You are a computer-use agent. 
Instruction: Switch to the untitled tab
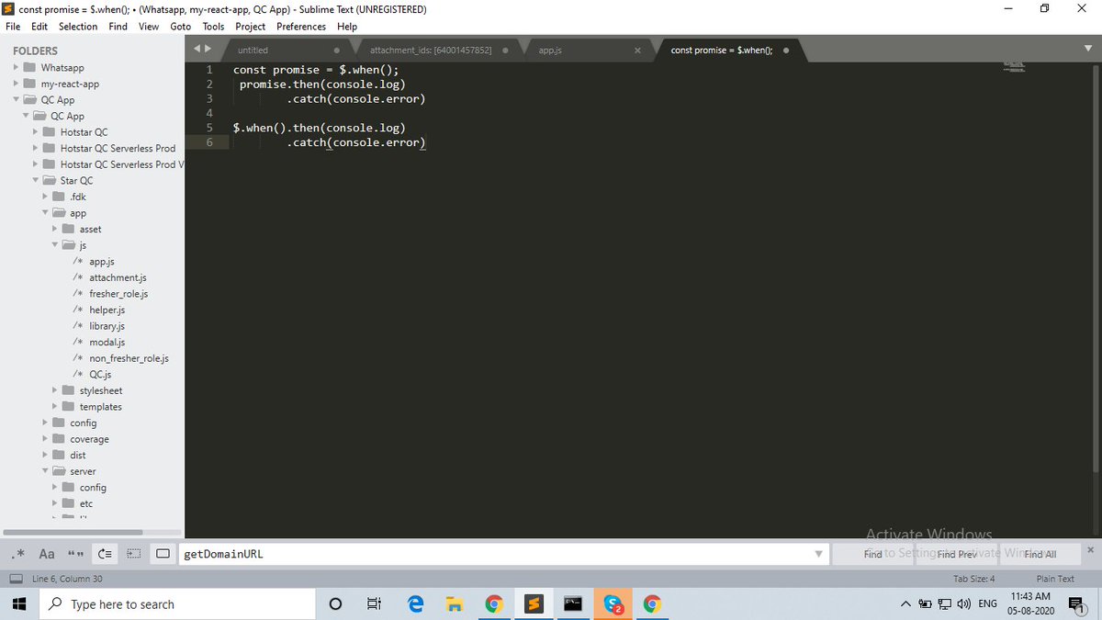253,50
